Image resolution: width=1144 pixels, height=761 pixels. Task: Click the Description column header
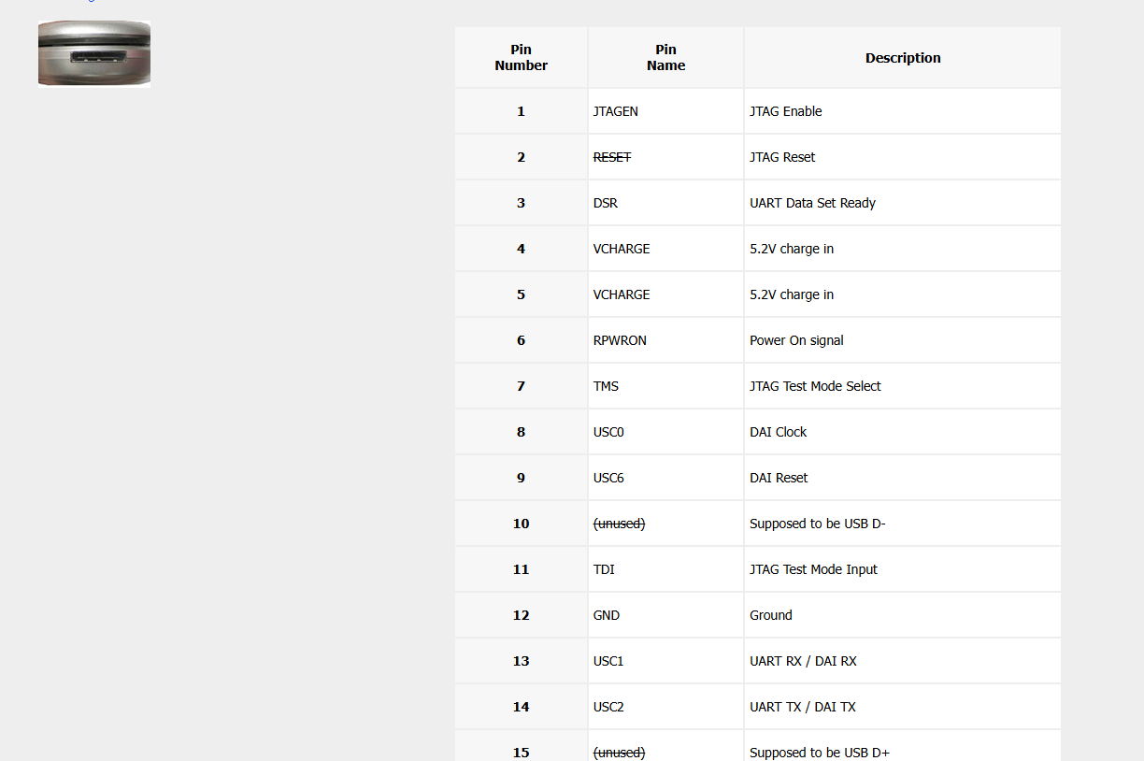click(902, 58)
